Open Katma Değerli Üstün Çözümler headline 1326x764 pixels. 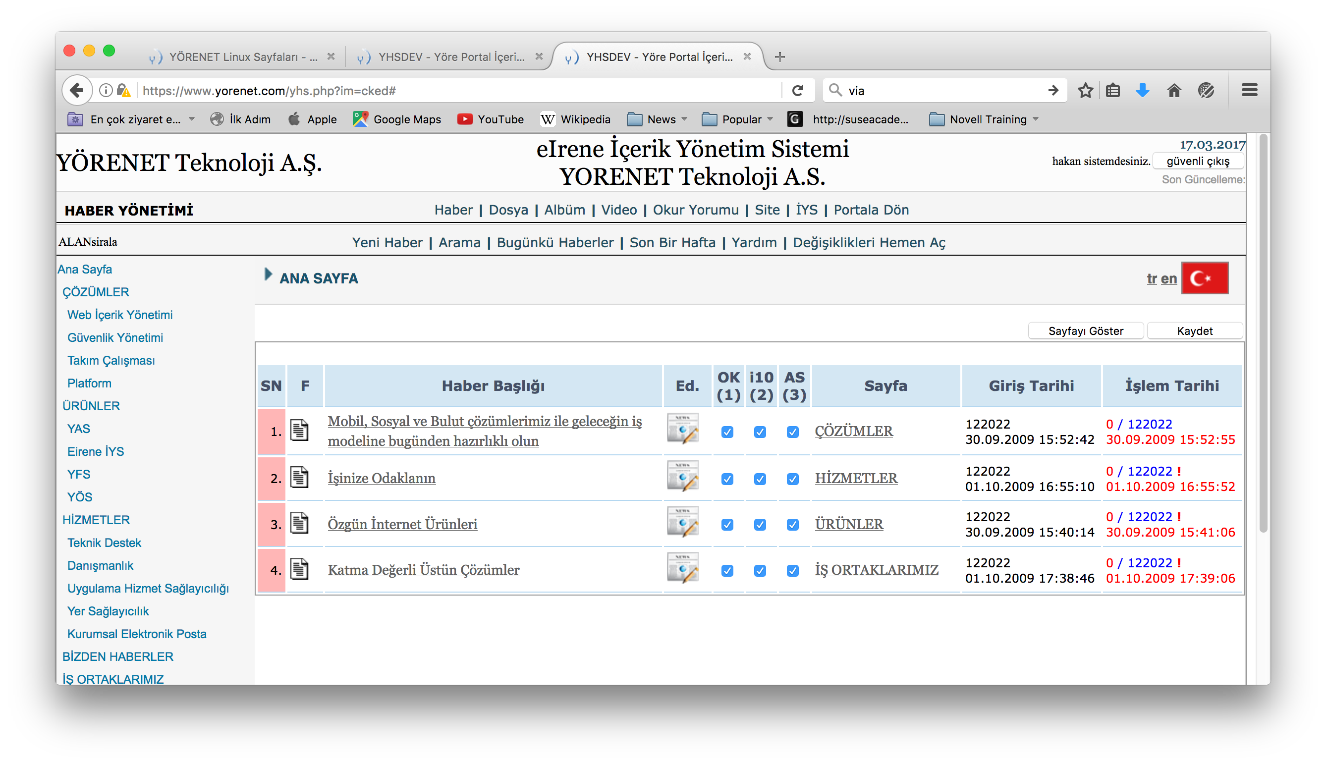pyautogui.click(x=424, y=570)
